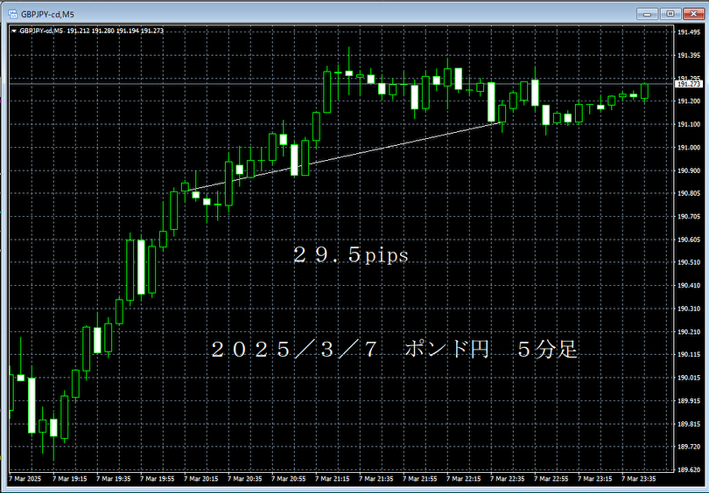This screenshot has height=493, width=709.
Task: Maximize the GBPJPY-cd,M5 chart window
Action: [x=670, y=12]
